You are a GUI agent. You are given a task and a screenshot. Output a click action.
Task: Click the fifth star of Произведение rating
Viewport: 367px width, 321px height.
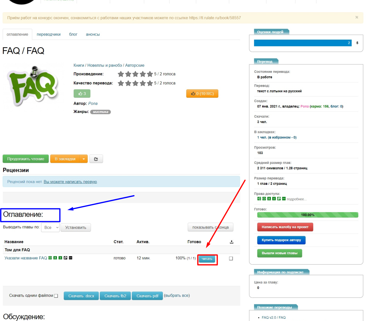(150, 74)
